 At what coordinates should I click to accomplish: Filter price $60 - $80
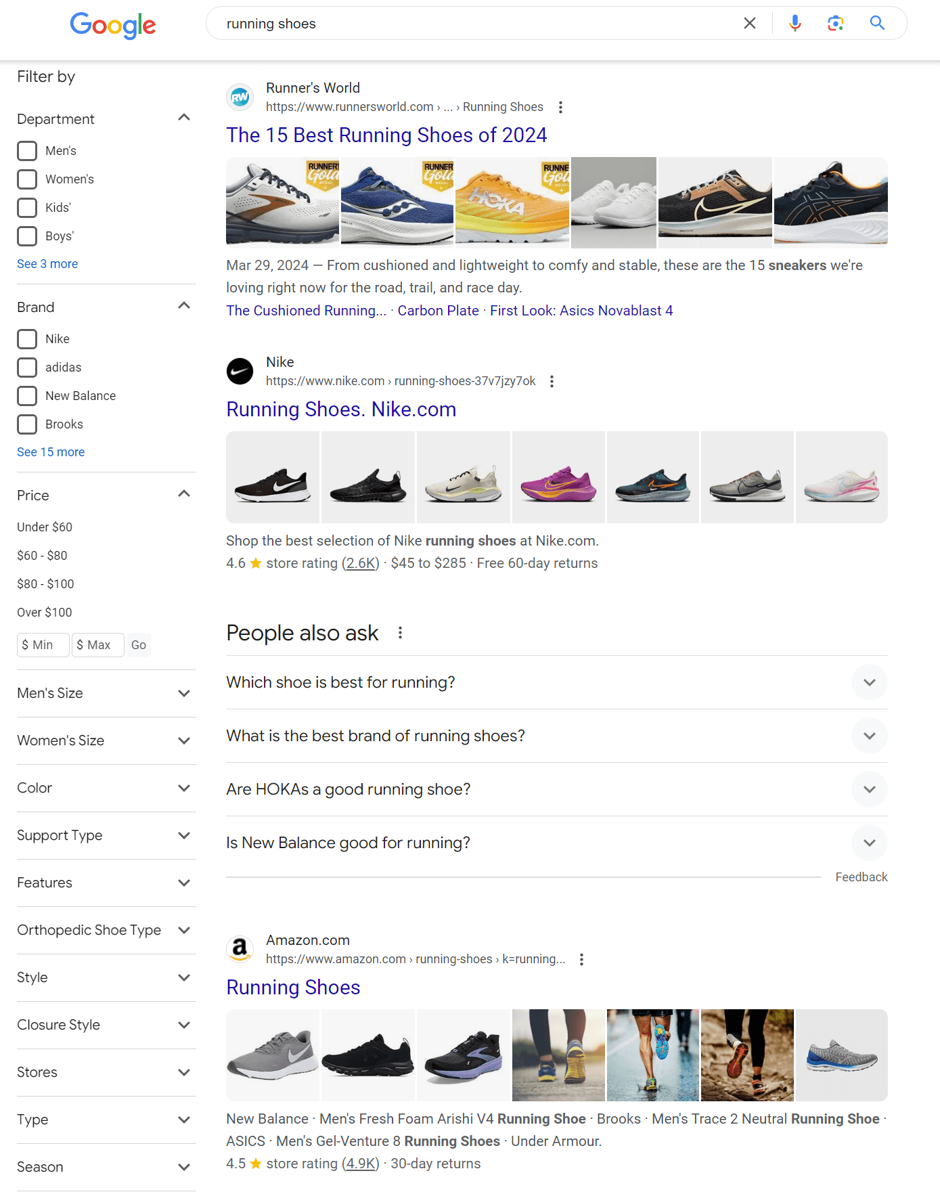click(42, 556)
